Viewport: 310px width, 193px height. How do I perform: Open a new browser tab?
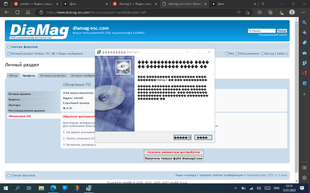click(x=263, y=4)
